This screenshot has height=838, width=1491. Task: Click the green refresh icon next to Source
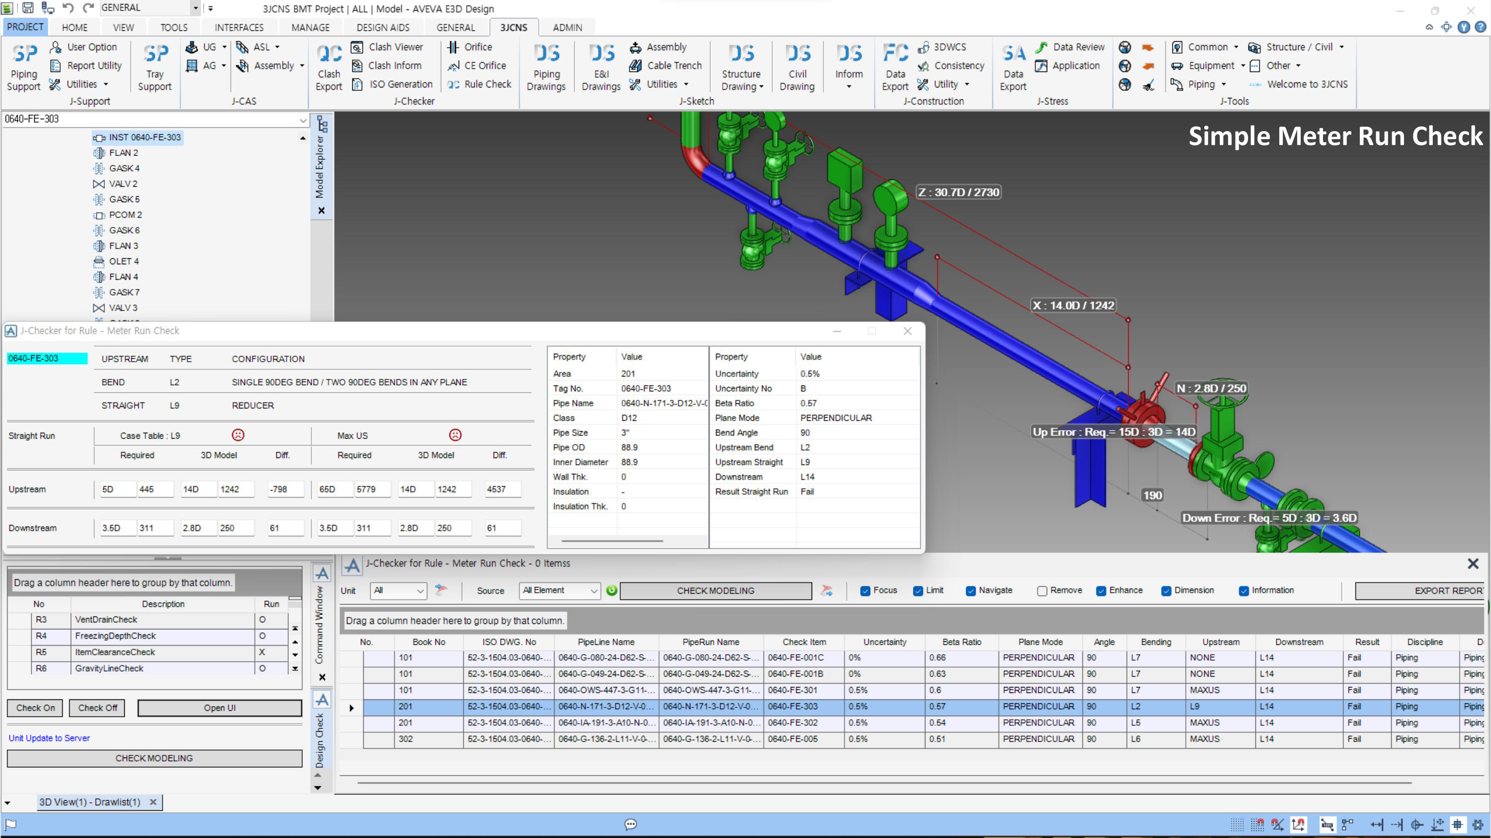pos(611,591)
